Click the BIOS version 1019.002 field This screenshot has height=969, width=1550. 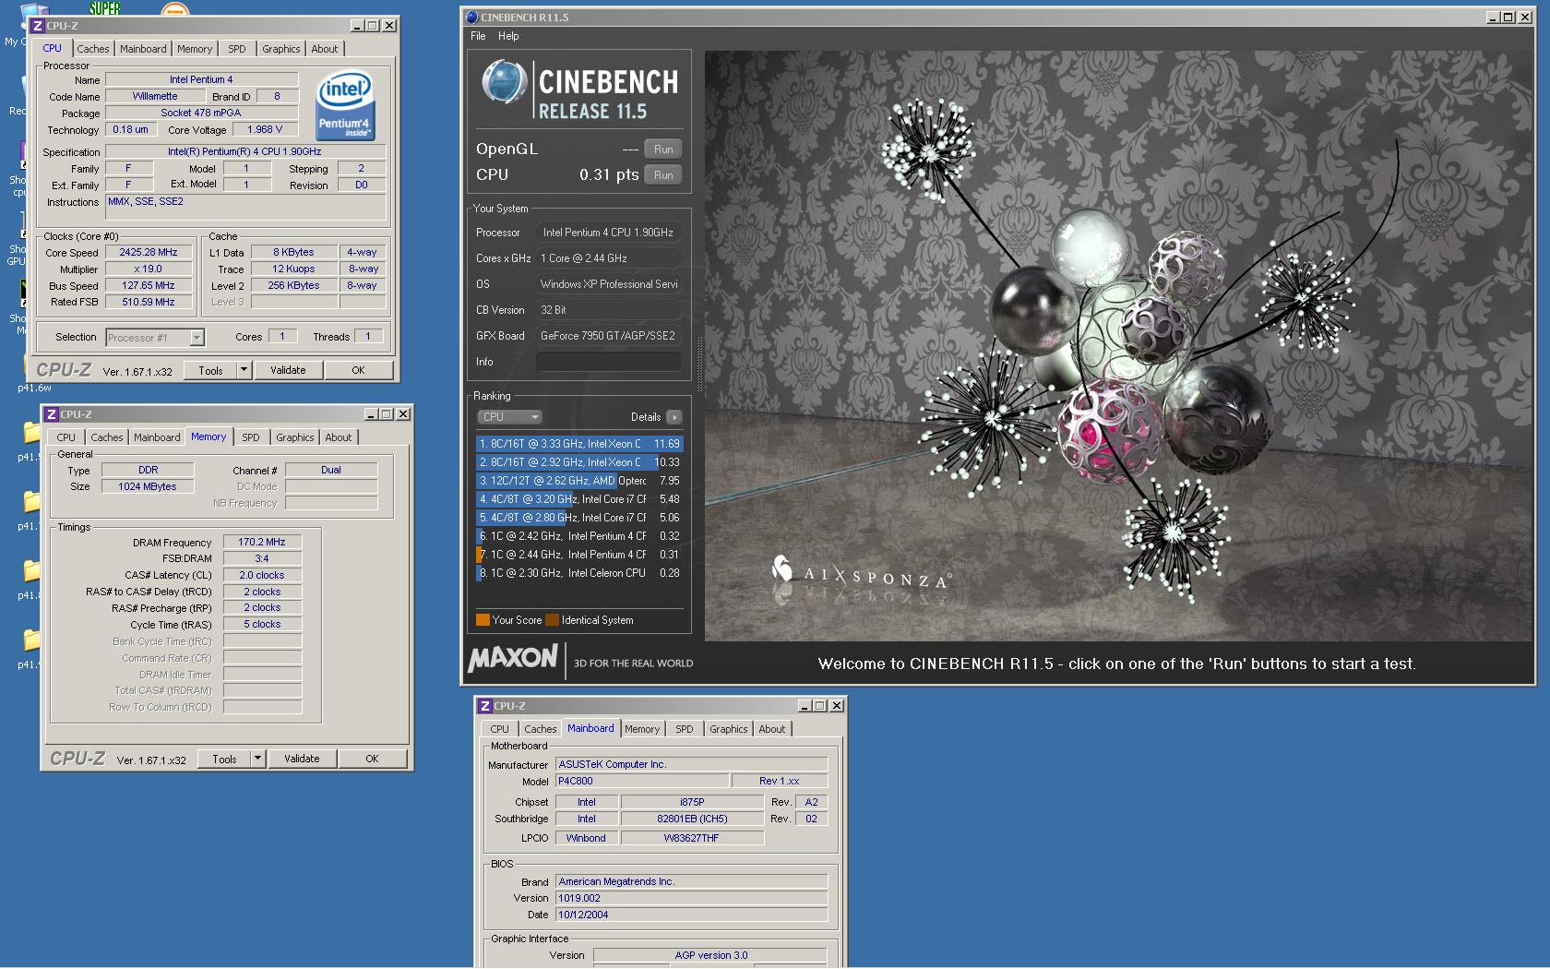pos(691,898)
